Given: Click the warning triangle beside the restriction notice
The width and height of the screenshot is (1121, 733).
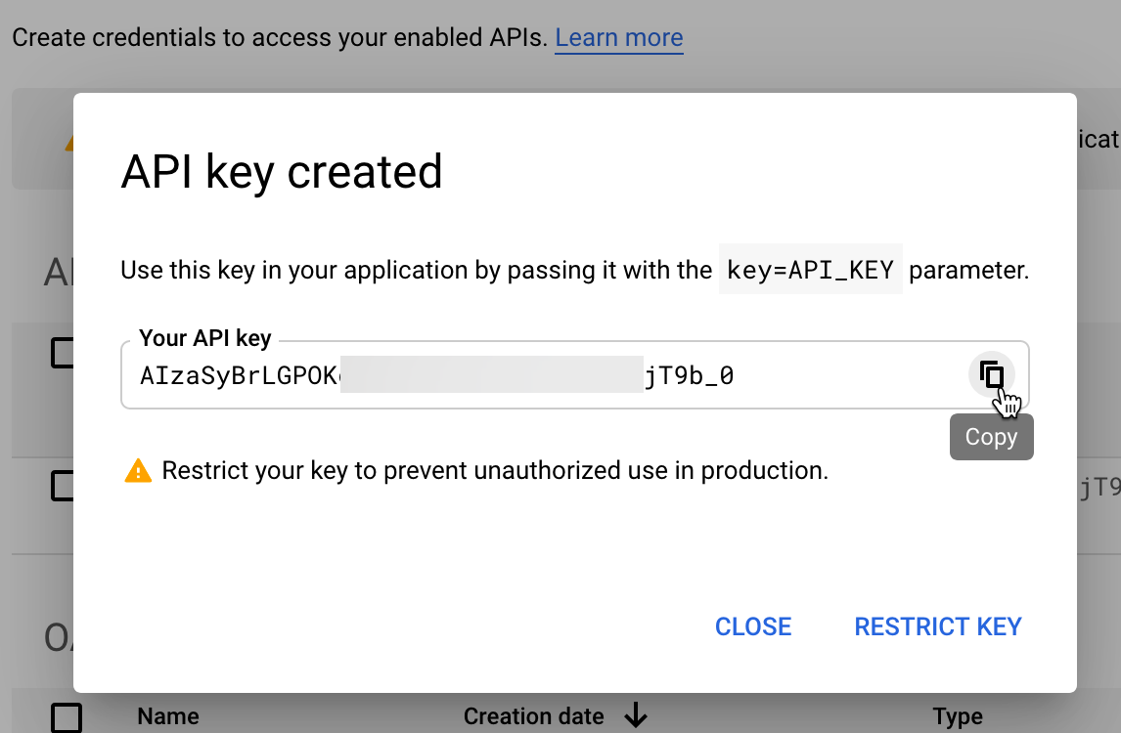Looking at the screenshot, I should click(138, 470).
